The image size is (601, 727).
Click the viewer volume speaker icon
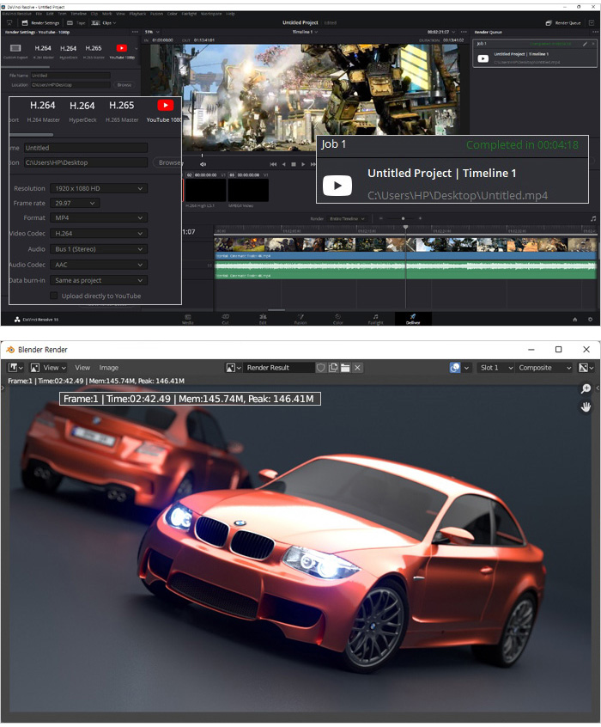pyautogui.click(x=203, y=164)
